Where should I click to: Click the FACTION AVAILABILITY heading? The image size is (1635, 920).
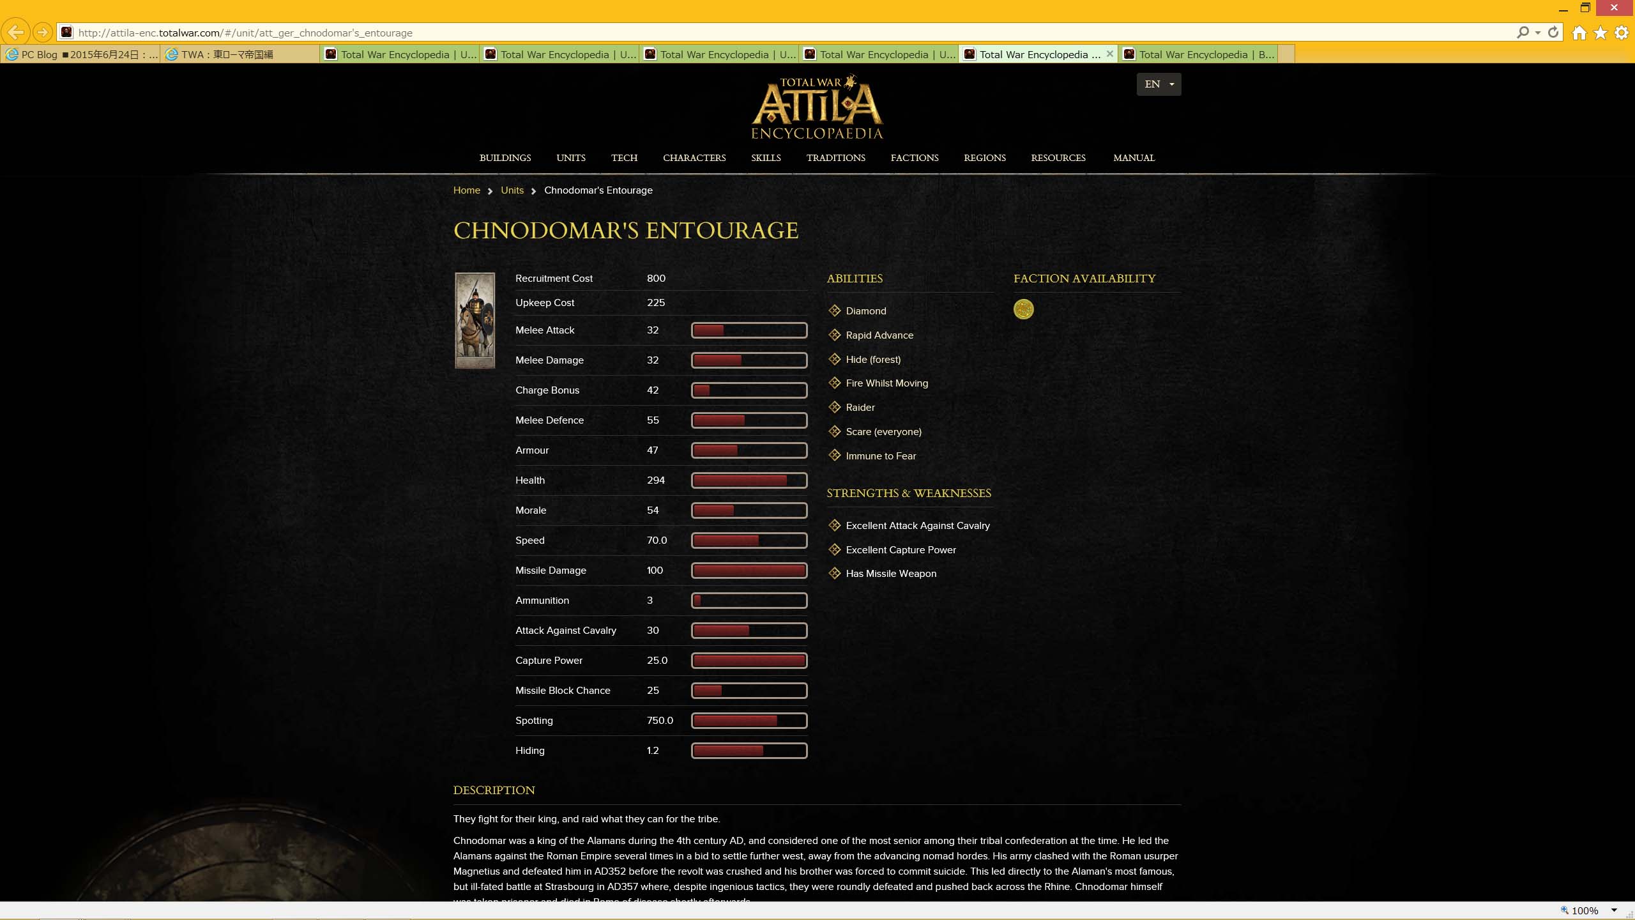(x=1084, y=279)
